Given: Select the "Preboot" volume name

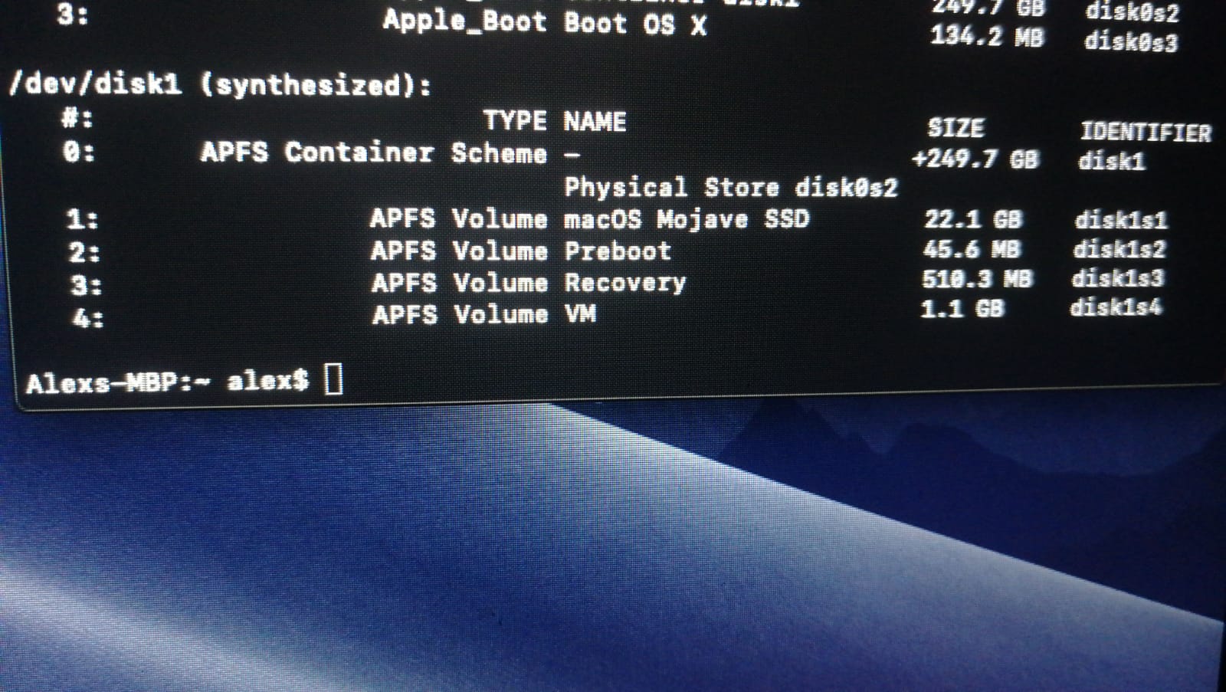Looking at the screenshot, I should [x=618, y=251].
